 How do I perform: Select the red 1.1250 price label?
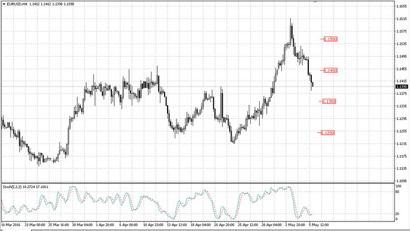coord(327,133)
